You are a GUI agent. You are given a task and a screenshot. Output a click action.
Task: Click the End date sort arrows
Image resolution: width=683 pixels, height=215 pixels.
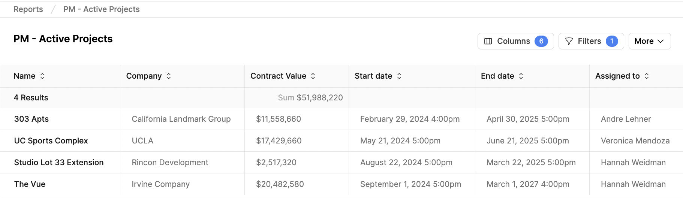(521, 76)
